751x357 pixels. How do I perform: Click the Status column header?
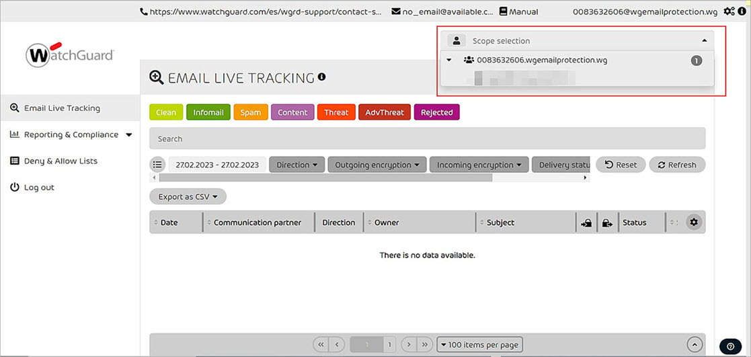pyautogui.click(x=634, y=223)
